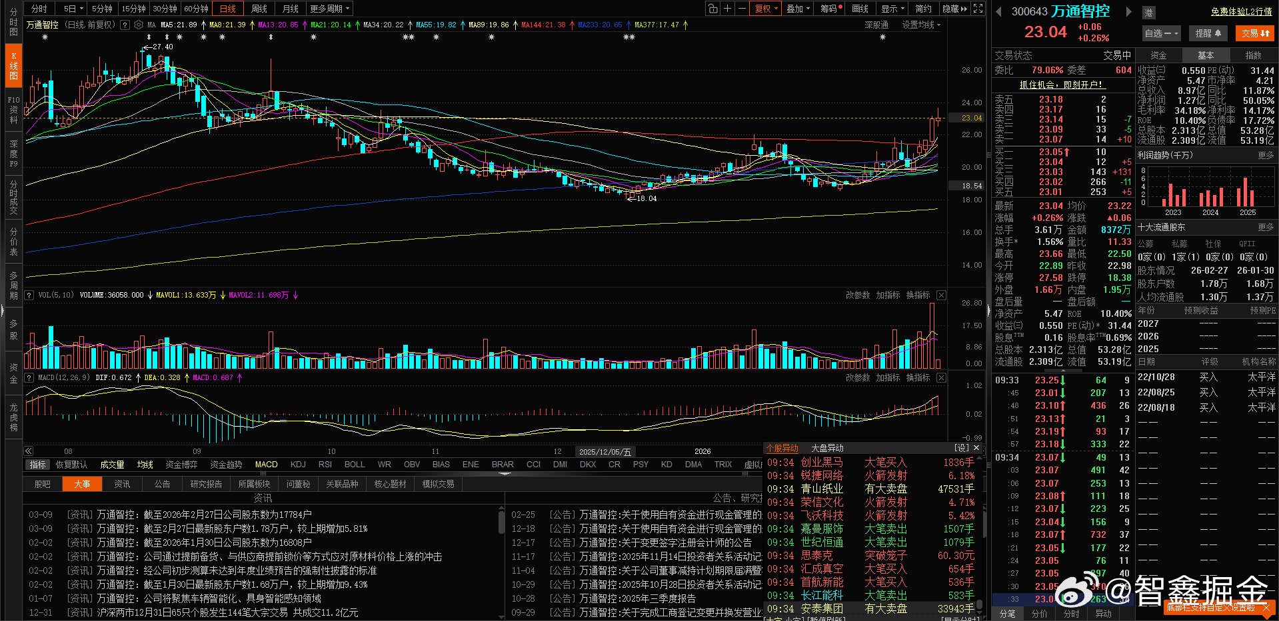Expand hidden panel via 隐藏 arrows
Screen dimensions: 1279x621
955,9
